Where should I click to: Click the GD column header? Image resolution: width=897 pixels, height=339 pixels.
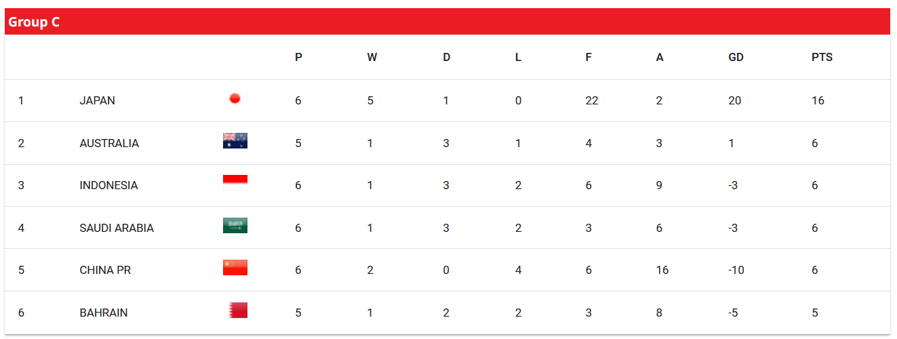click(736, 58)
